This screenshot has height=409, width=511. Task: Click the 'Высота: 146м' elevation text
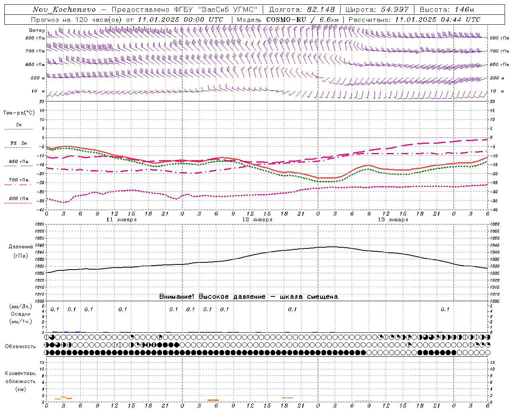447,10
